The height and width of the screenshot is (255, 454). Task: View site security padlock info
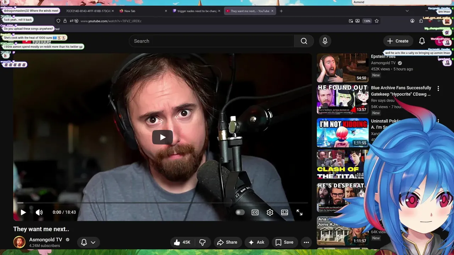tap(65, 21)
